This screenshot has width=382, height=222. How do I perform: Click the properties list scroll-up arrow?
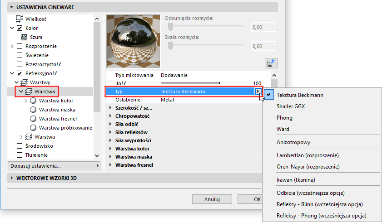[x=274, y=75]
